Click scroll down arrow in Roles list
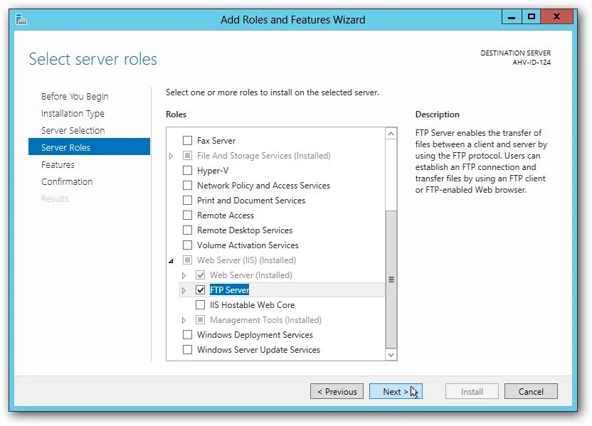 [x=391, y=355]
